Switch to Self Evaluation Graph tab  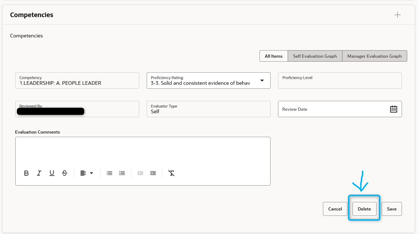pos(315,56)
